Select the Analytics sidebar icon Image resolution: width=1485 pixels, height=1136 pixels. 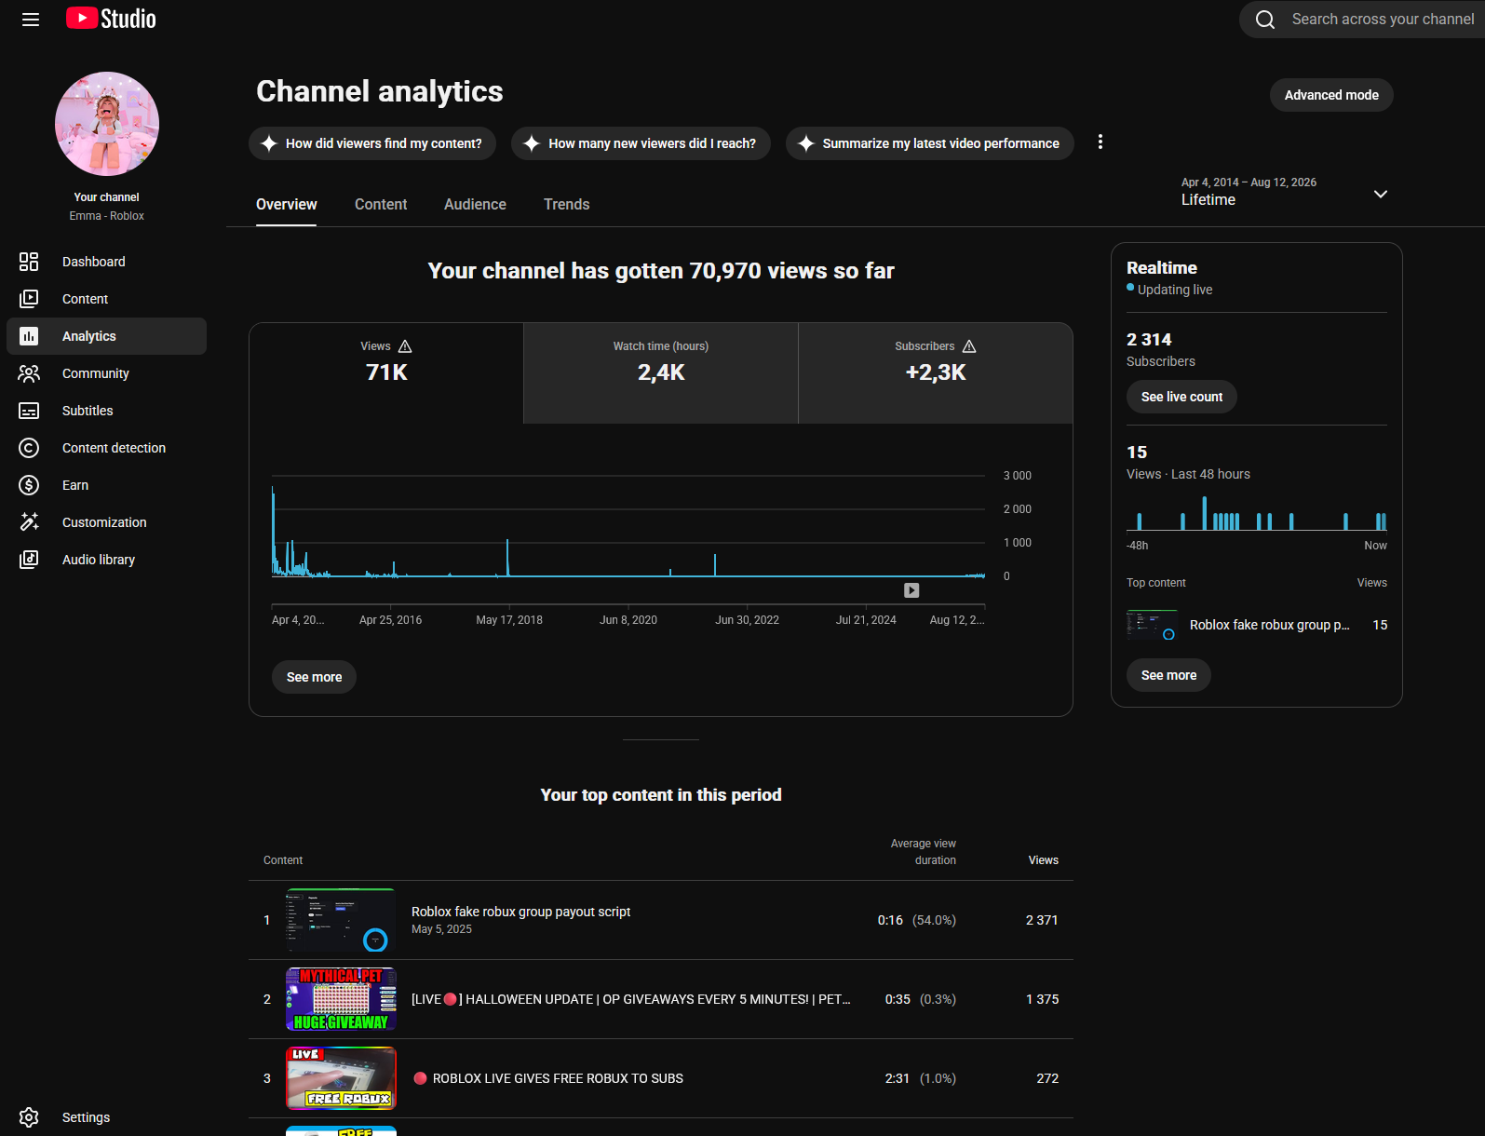pyautogui.click(x=29, y=336)
